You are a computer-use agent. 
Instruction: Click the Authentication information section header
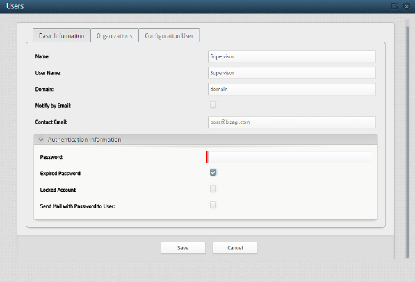[206, 140]
